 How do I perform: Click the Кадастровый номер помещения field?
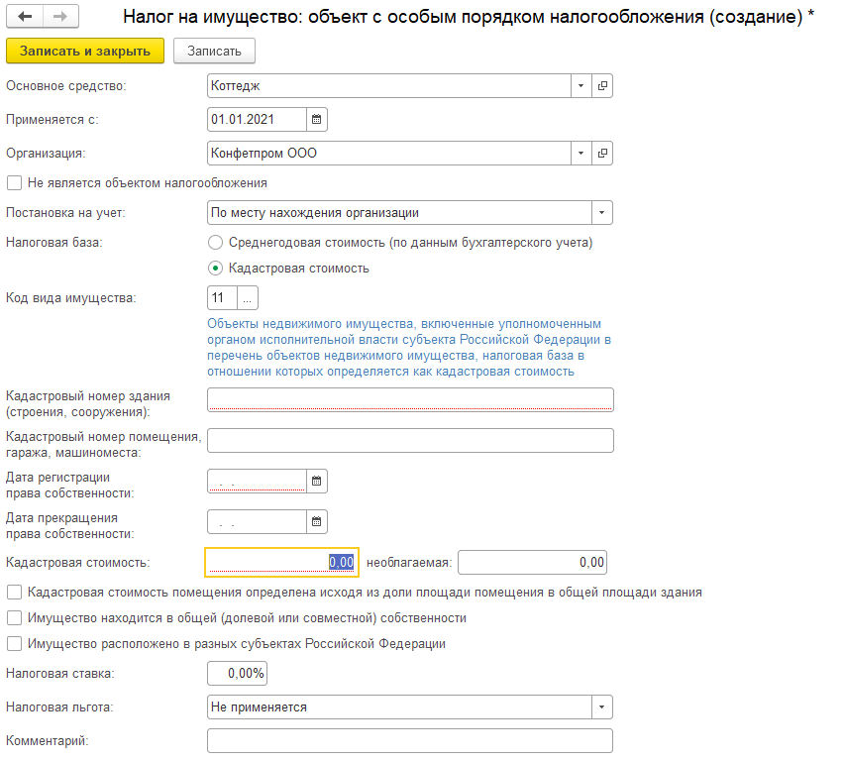click(x=410, y=441)
